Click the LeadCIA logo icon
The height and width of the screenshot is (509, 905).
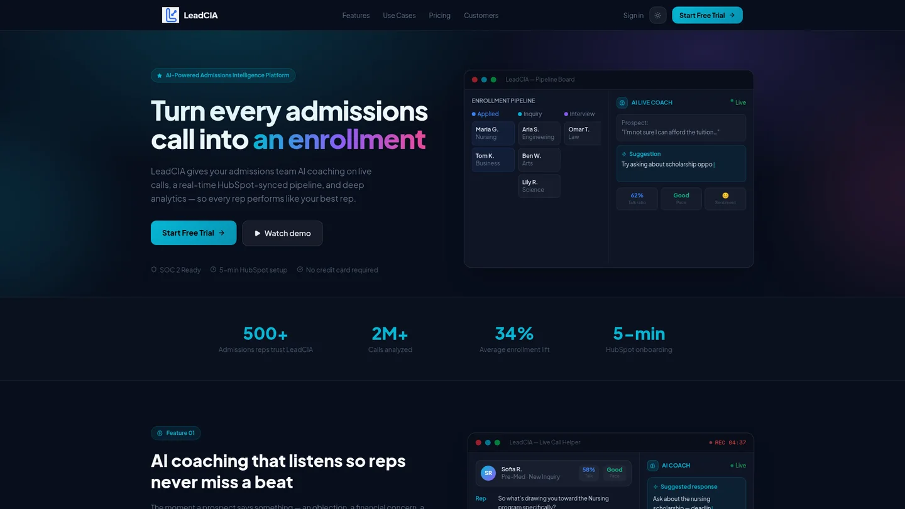tap(170, 15)
